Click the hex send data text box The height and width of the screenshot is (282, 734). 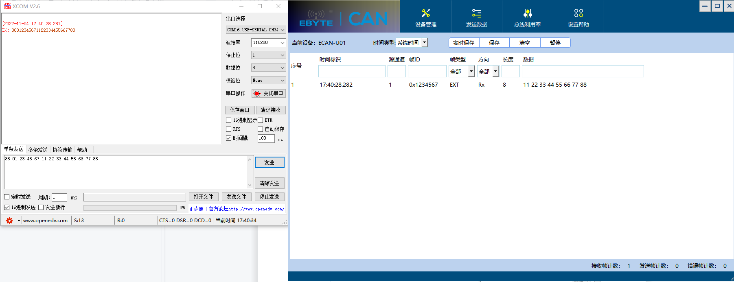[125, 172]
